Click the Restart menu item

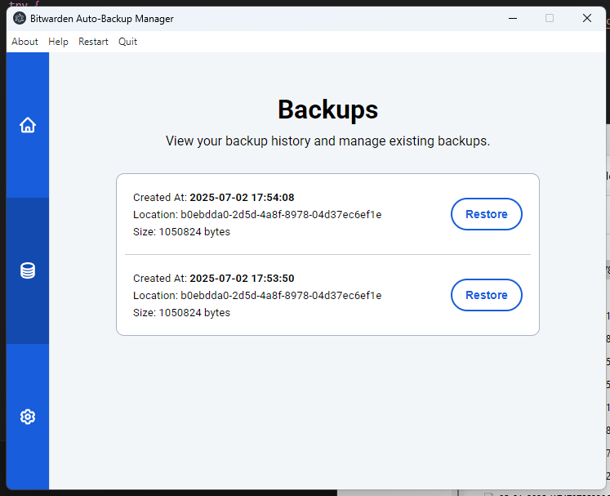(x=93, y=42)
